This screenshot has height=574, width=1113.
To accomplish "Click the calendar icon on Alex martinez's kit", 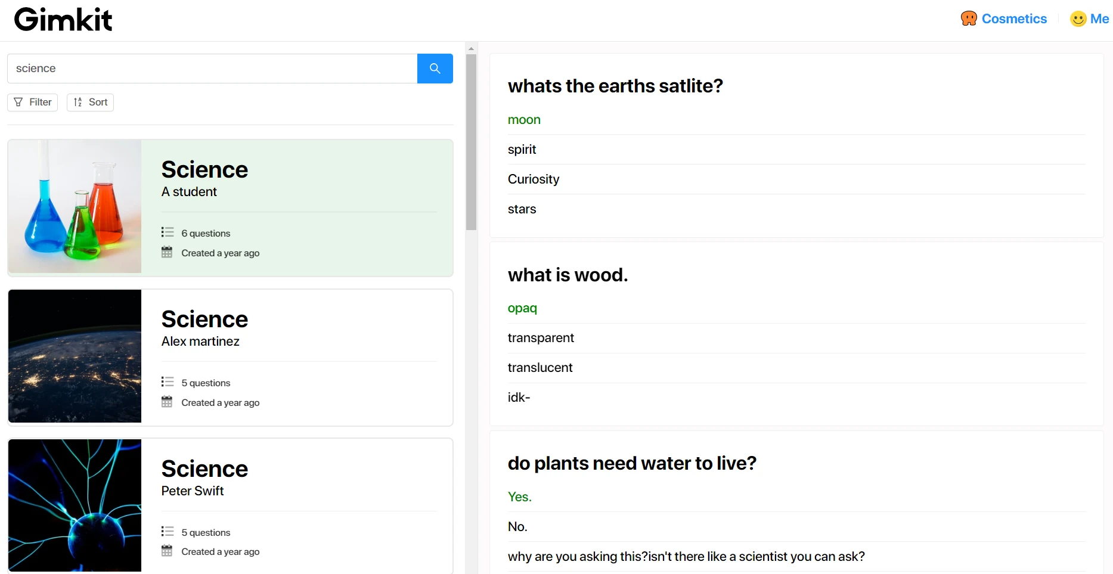I will 168,402.
